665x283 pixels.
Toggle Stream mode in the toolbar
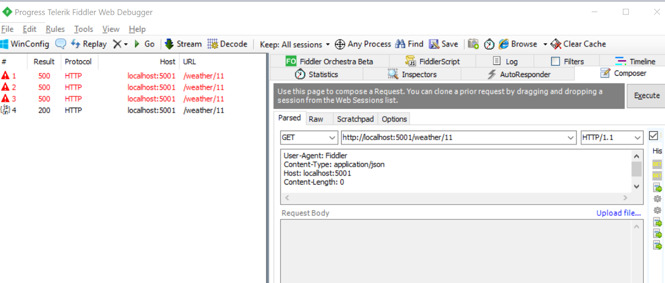183,44
